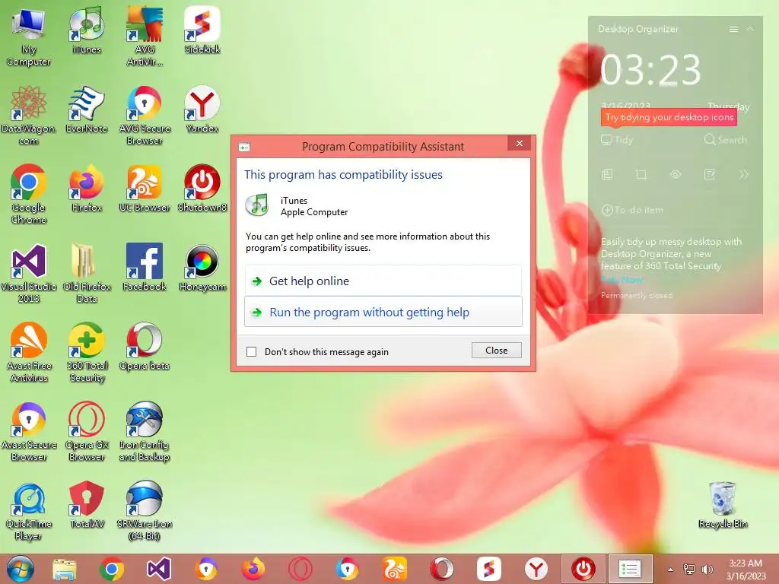Click the network tray icon

688,570
